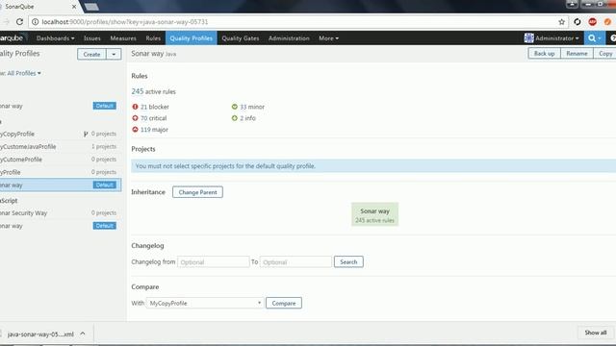Click the Copy button
The height and width of the screenshot is (346, 616).
tap(605, 54)
